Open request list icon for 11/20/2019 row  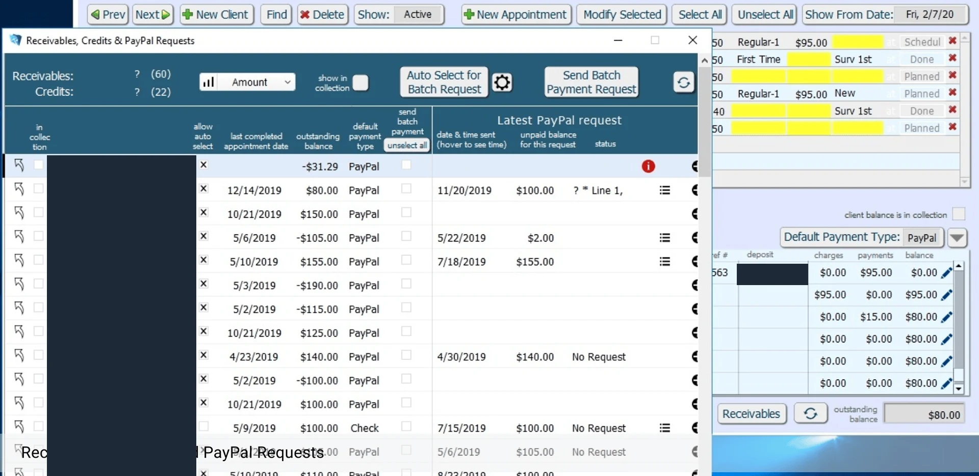pyautogui.click(x=664, y=190)
